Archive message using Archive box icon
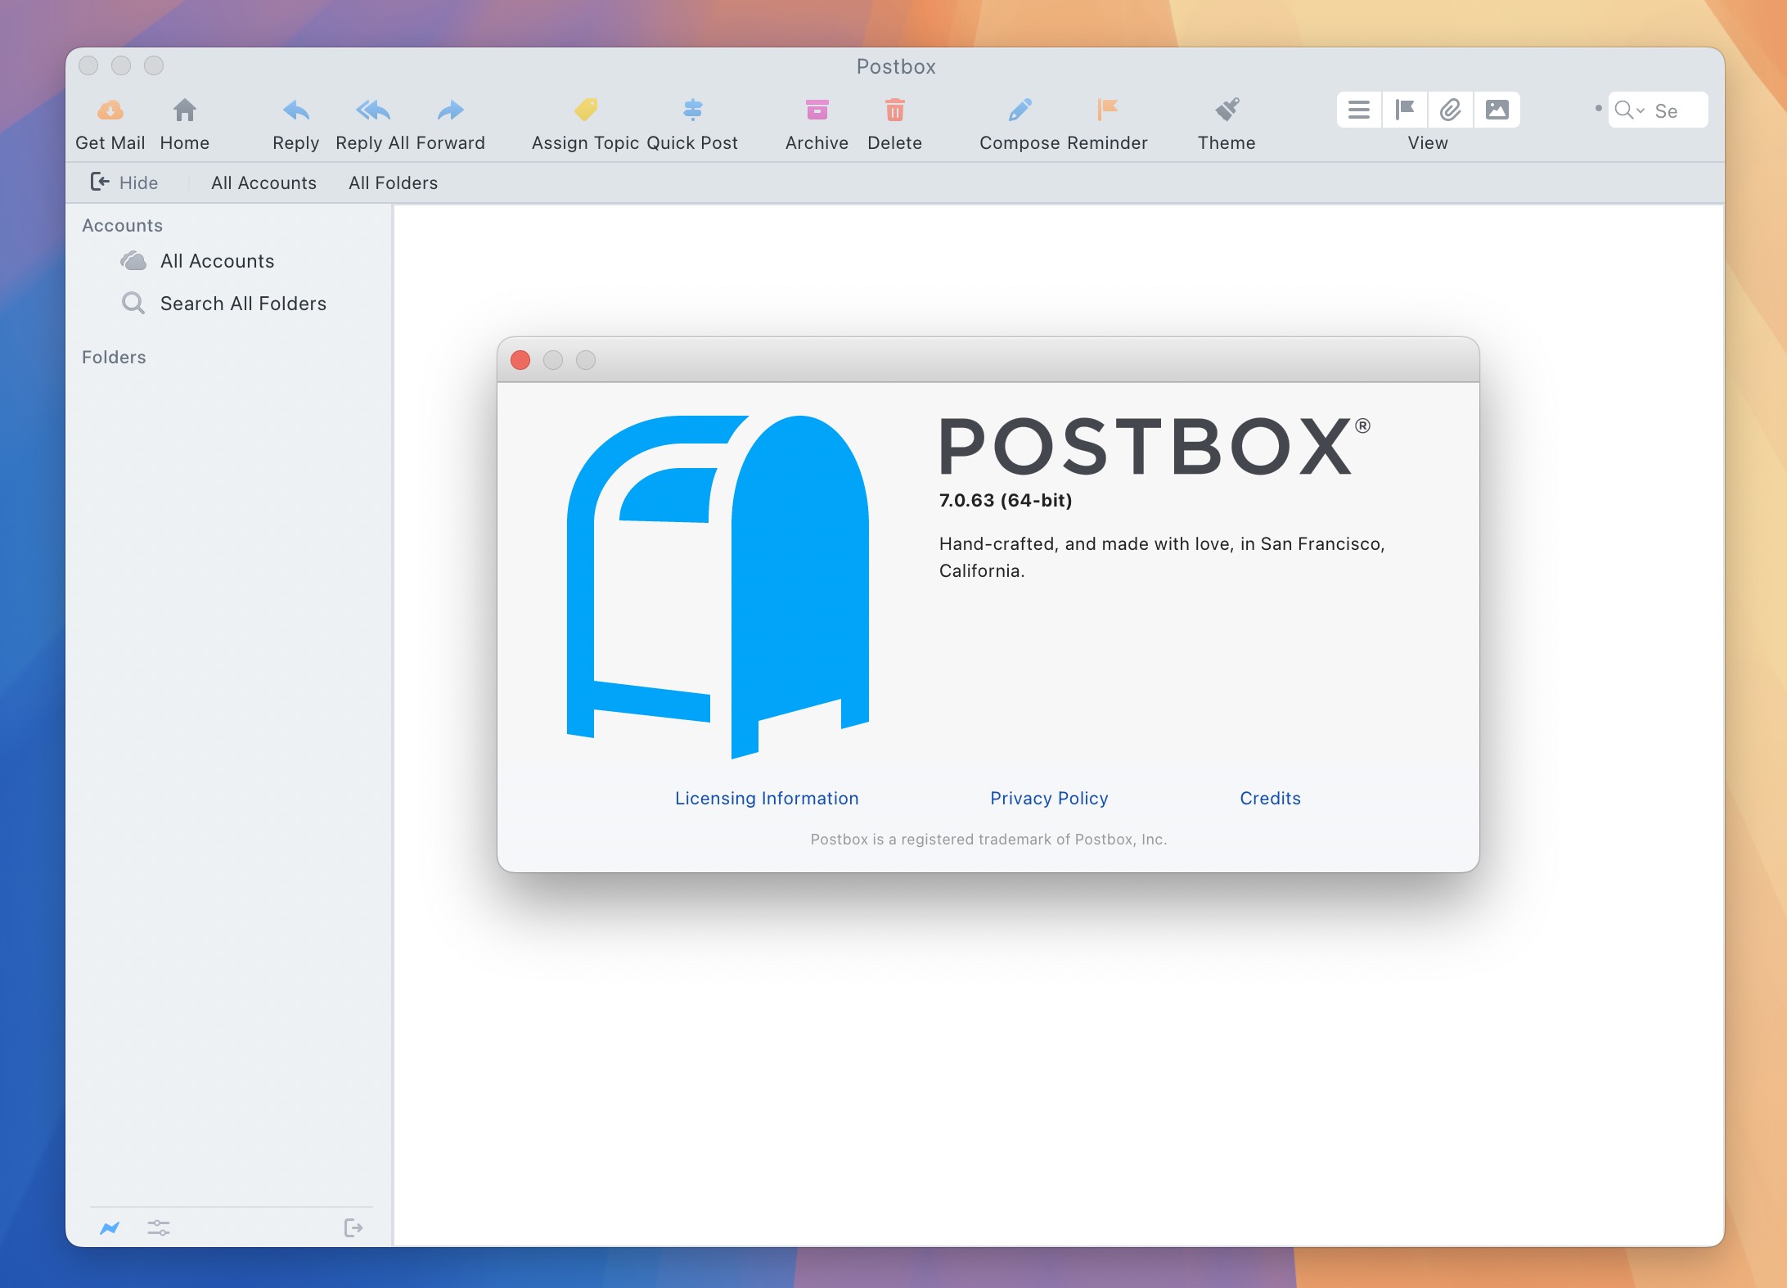 tap(817, 110)
